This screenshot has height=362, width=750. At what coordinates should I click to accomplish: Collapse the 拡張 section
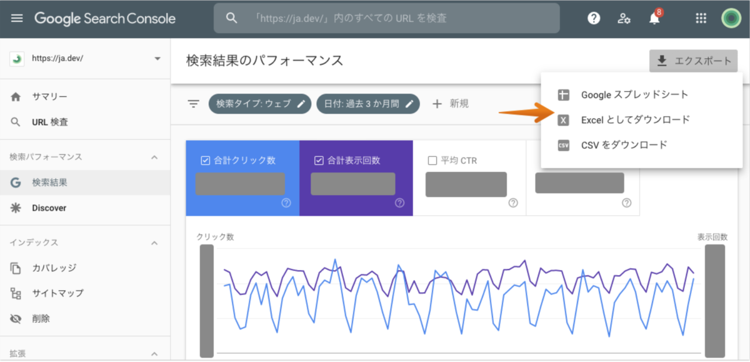[x=154, y=353]
